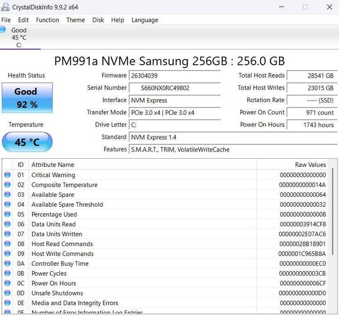
Task: Open the Help menu
Action: click(117, 20)
